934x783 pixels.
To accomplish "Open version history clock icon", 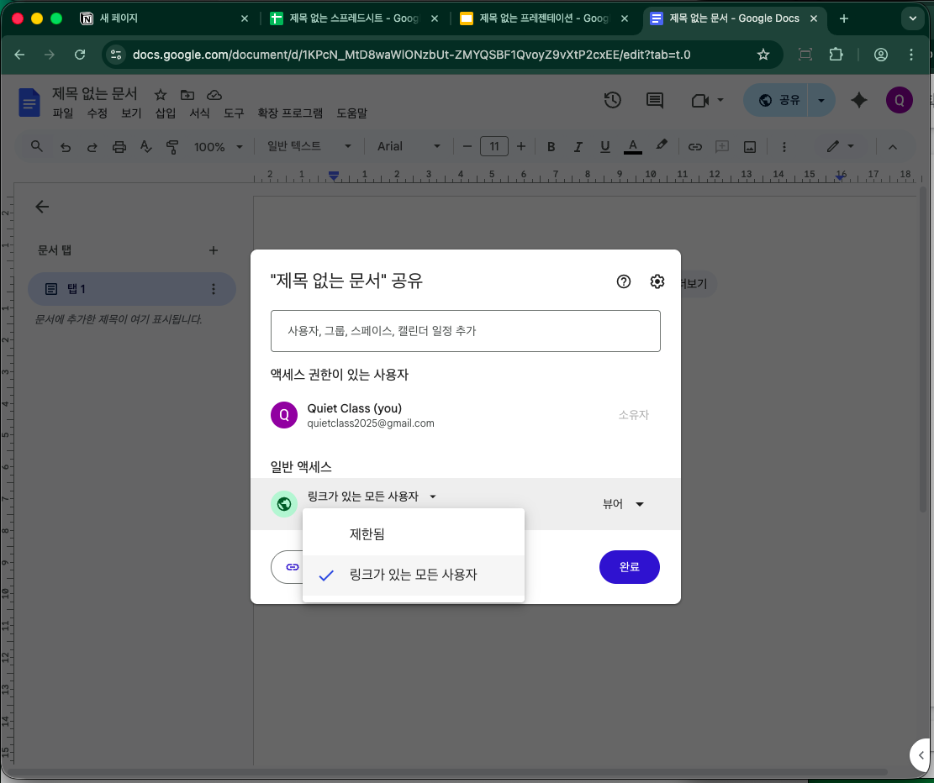I will tap(613, 100).
